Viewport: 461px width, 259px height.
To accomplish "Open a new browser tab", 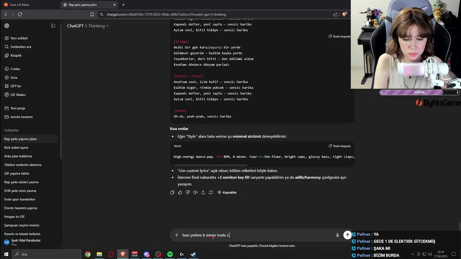I will (x=124, y=5).
